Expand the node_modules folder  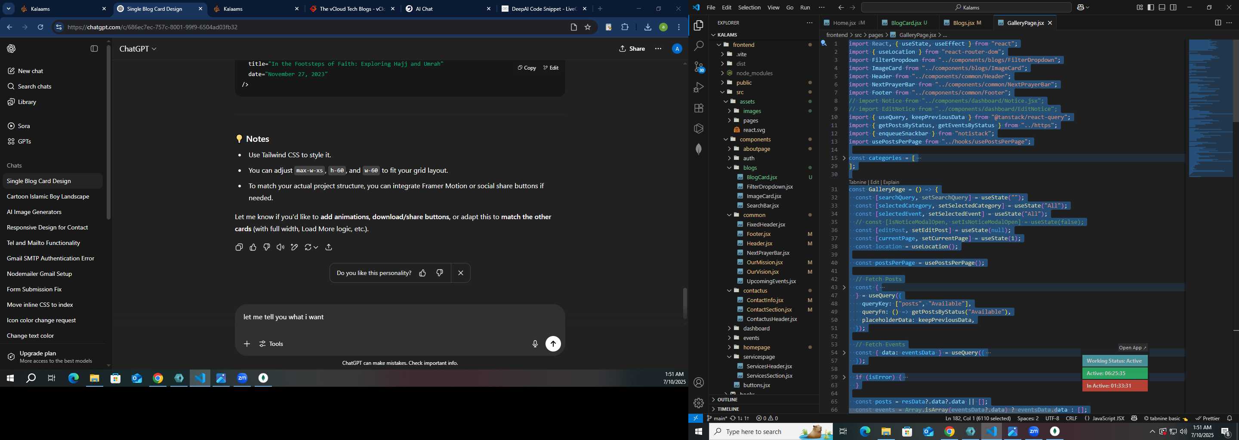[x=722, y=73]
